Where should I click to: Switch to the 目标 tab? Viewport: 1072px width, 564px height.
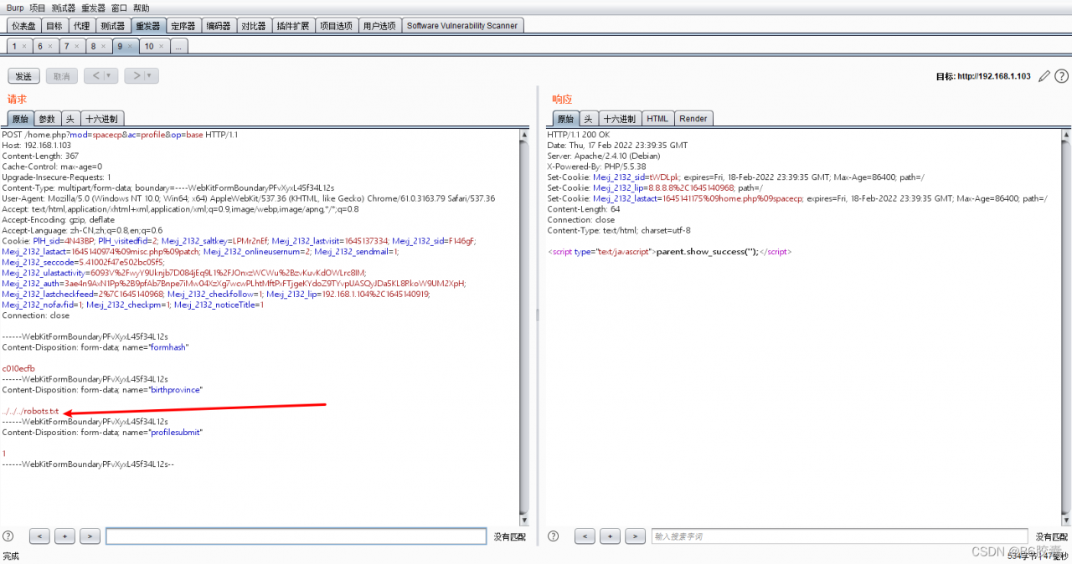(54, 26)
